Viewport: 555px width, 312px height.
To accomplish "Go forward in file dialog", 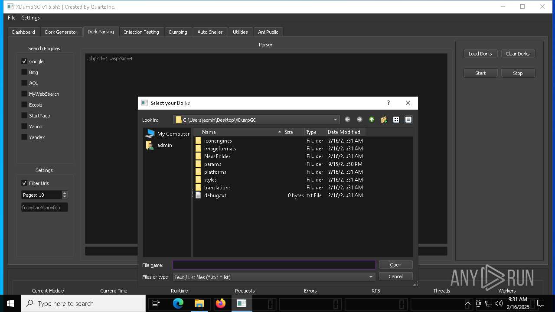I will point(359,120).
